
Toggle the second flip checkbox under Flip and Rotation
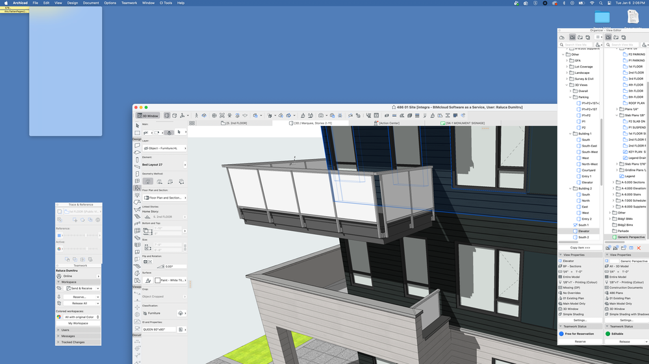(x=150, y=261)
